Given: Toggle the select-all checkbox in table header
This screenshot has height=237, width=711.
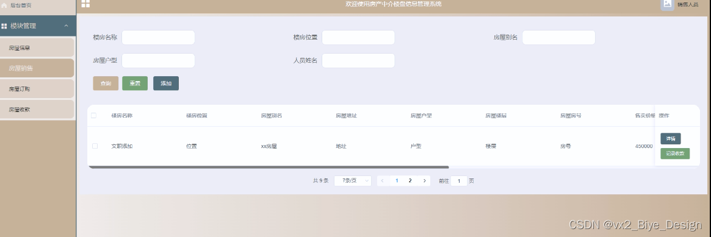Looking at the screenshot, I should tap(94, 115).
